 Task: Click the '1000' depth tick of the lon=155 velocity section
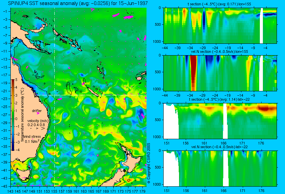click(x=157, y=89)
